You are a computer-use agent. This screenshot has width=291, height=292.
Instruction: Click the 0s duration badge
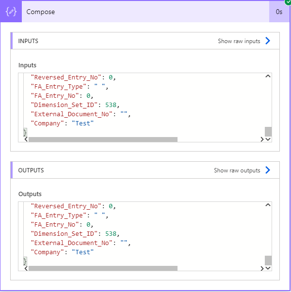(279, 12)
